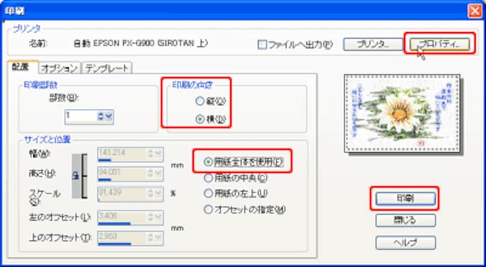The image size is (486, 267).
Task: Open ヘルプ button
Action: pos(405,243)
